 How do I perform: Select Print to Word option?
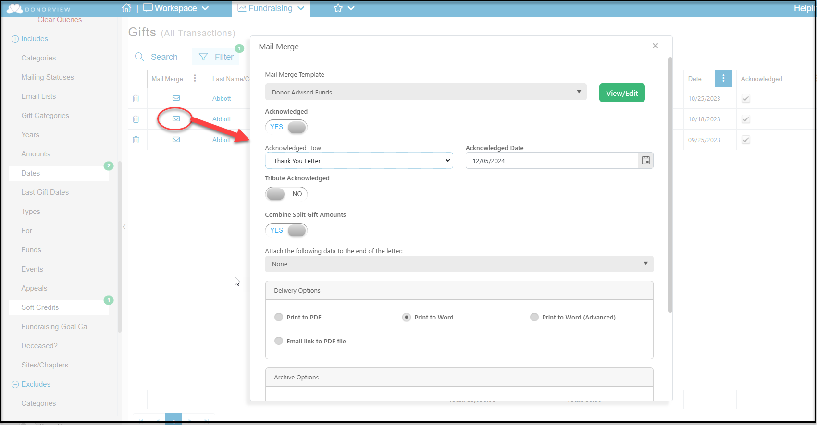pyautogui.click(x=407, y=317)
